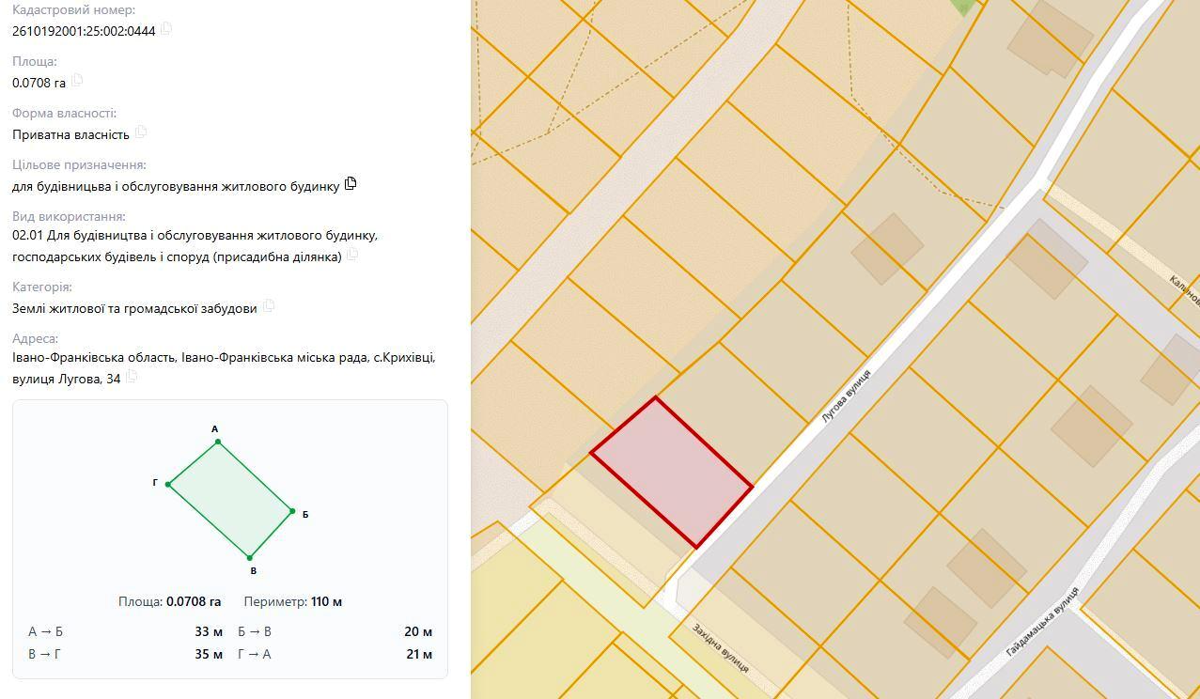Click the address line Івано-Франківська область
The image size is (1200, 699).
pos(224,357)
